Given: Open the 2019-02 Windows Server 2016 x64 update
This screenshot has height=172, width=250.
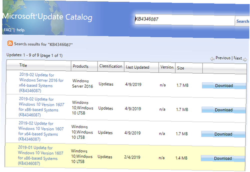Looking at the screenshot, I should click(41, 83).
